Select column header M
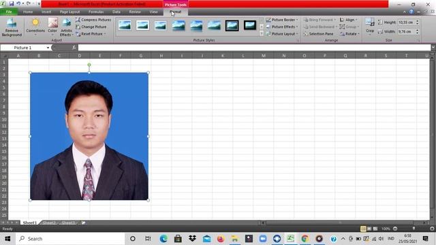This screenshot has width=436, height=245. pos(264,56)
